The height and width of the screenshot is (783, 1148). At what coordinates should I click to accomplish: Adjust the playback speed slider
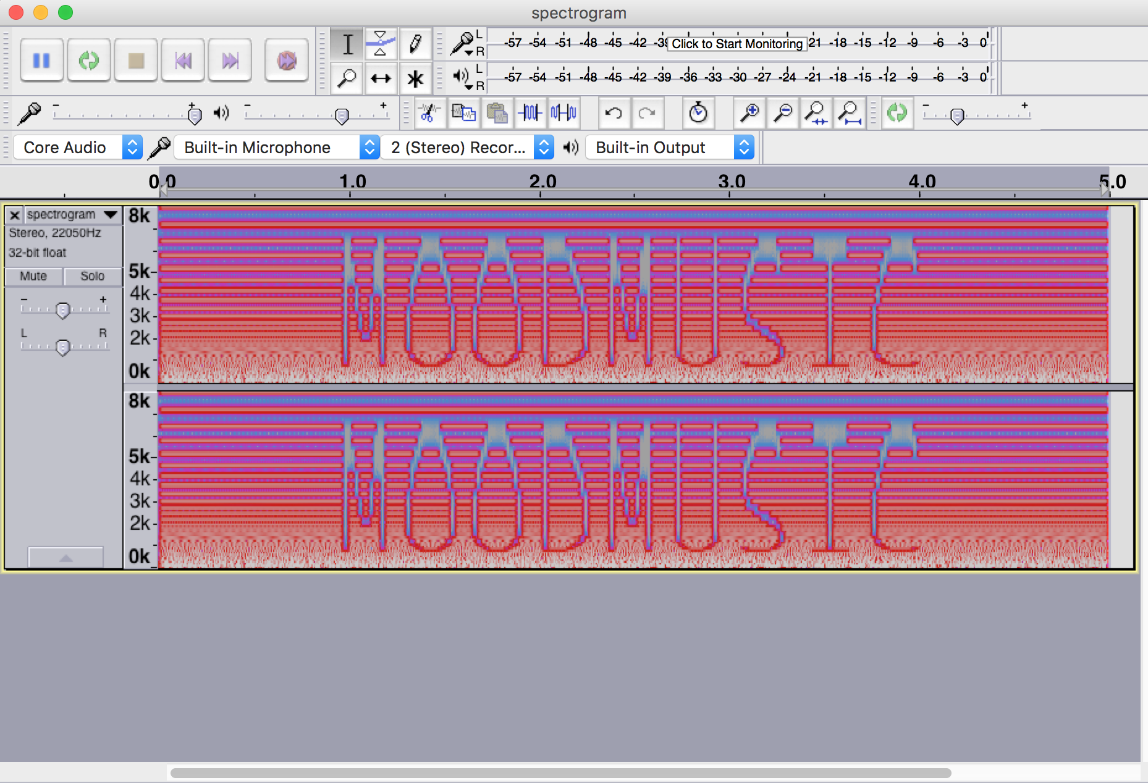(x=957, y=115)
